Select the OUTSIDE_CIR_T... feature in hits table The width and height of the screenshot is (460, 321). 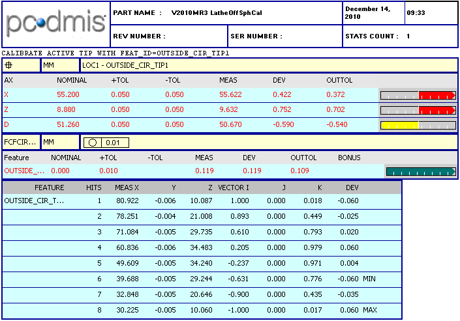click(35, 201)
